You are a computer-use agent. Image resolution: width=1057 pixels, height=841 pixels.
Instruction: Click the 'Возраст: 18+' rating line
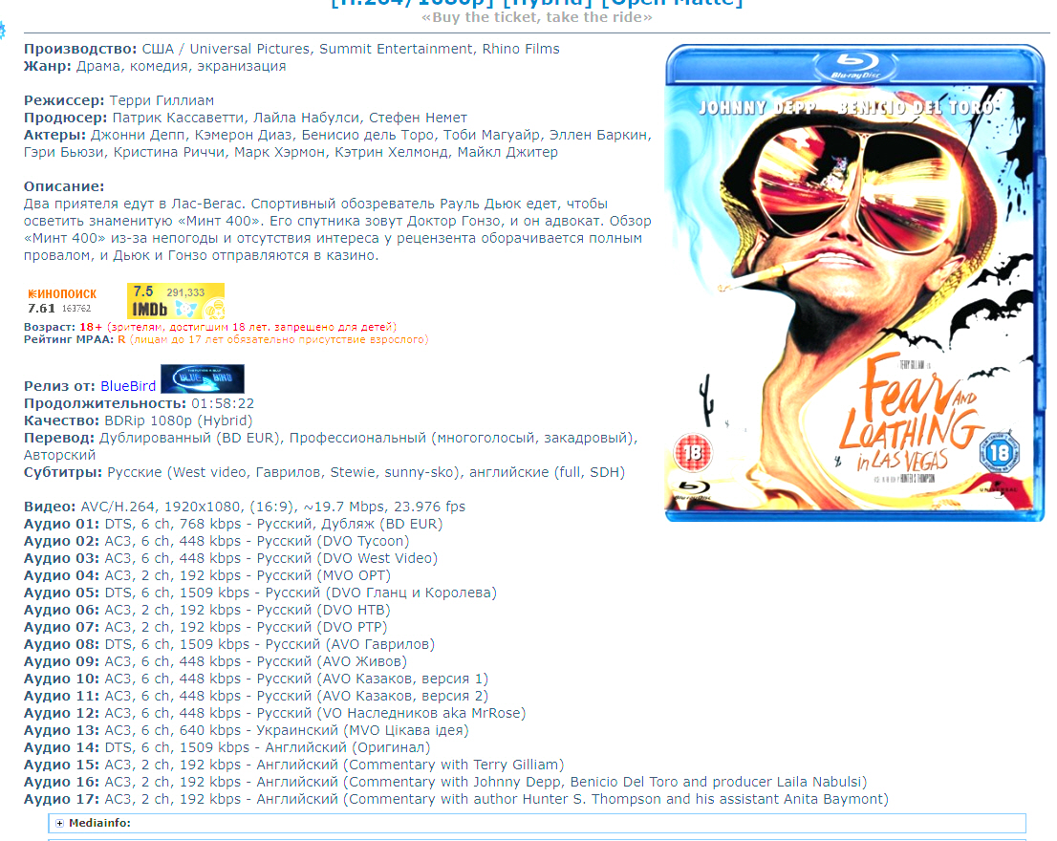[x=210, y=327]
